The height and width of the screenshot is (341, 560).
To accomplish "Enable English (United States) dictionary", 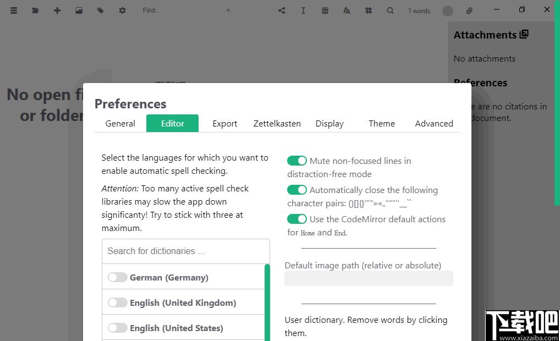I will (118, 328).
